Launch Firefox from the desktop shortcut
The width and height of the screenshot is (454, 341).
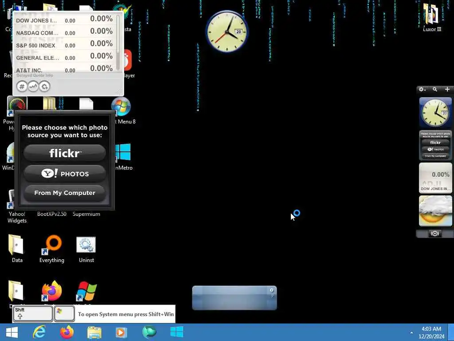[52, 291]
